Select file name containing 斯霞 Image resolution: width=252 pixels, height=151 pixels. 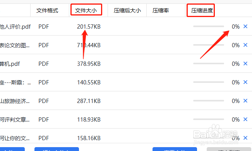[x=15, y=82]
